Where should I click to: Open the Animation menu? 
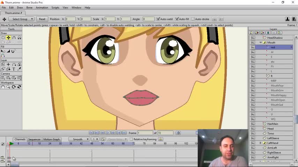coord(42,7)
